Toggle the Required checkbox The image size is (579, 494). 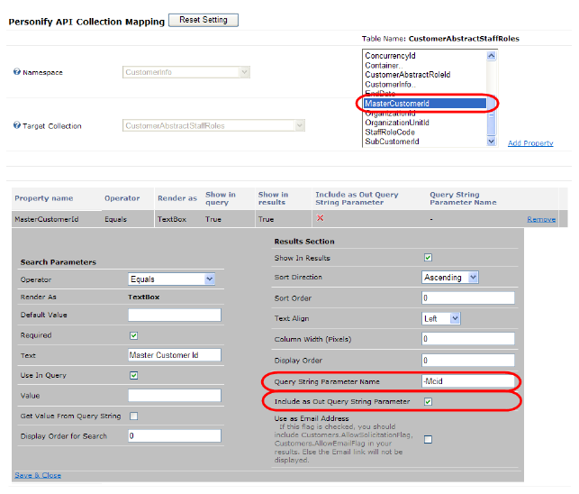133,335
